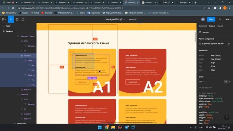
Task: Open the Gmail bookmark
Action: point(35,13)
